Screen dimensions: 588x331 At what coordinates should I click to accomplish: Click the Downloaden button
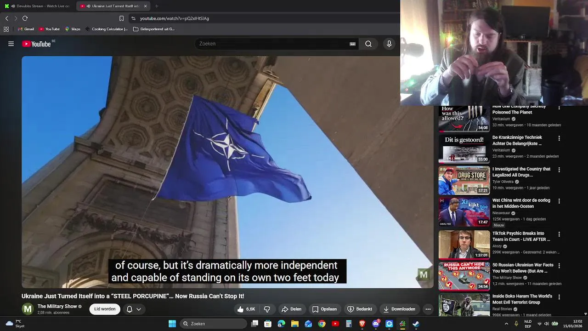click(x=399, y=309)
